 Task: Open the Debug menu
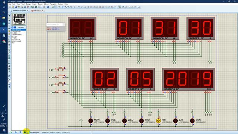(40, 4)
